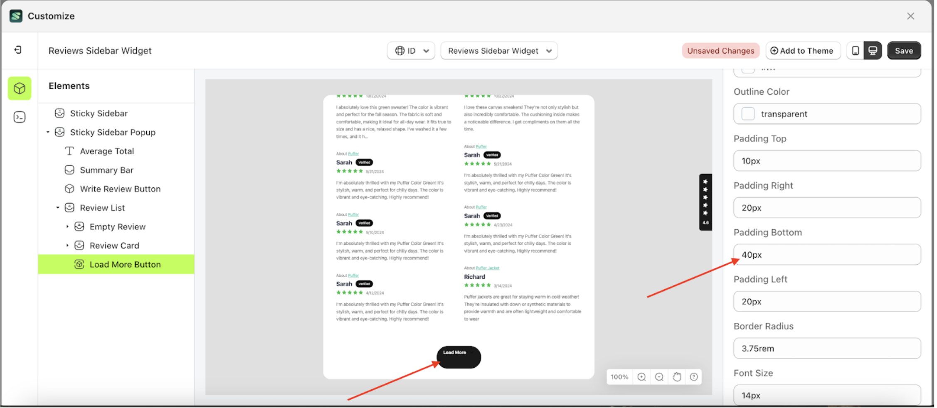
Task: Select Load More Button in elements tree
Action: [125, 264]
